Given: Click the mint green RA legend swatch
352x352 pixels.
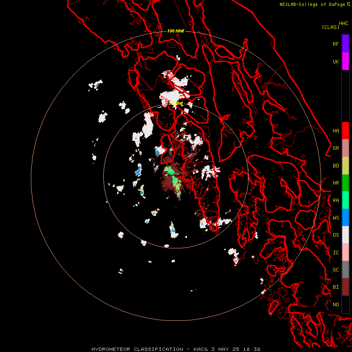Looking at the screenshot, I should 345,200.
